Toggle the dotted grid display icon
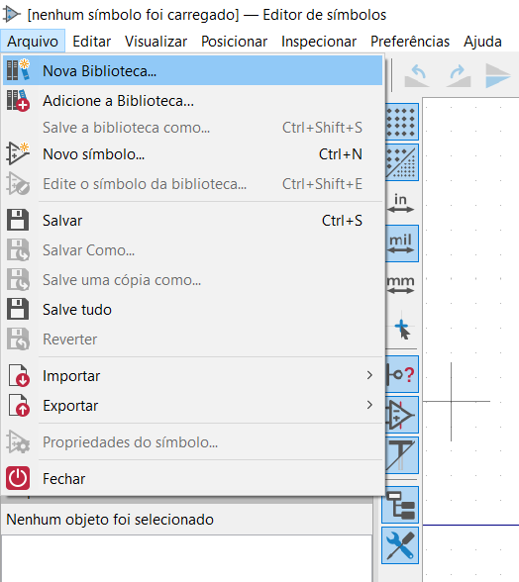 click(x=401, y=122)
